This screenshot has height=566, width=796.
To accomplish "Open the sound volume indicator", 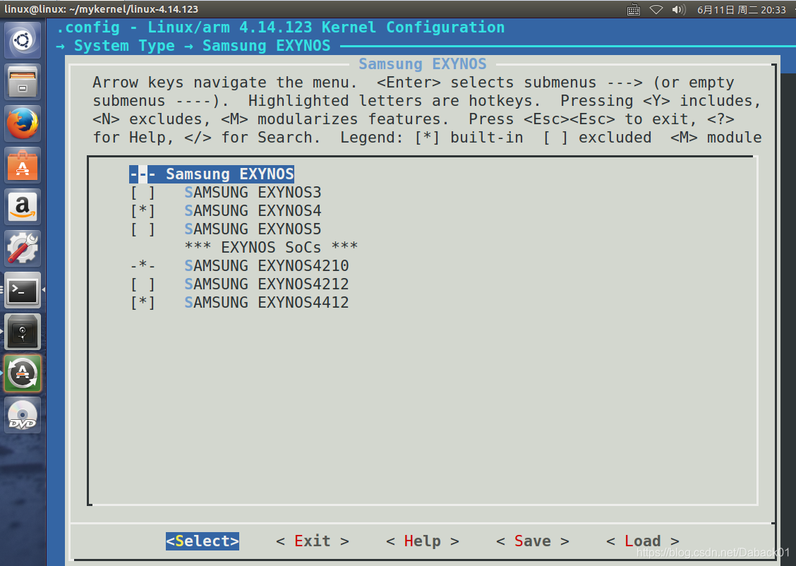I will (x=679, y=10).
